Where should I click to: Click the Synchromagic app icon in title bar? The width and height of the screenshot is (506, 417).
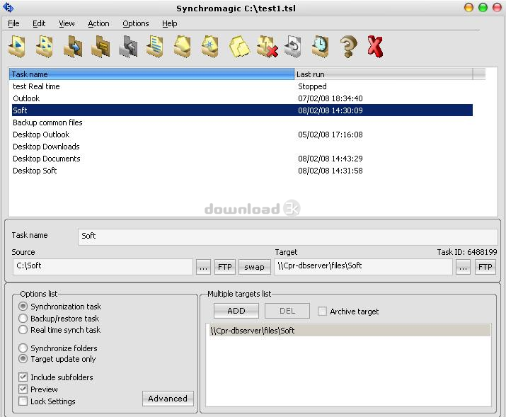(x=8, y=7)
